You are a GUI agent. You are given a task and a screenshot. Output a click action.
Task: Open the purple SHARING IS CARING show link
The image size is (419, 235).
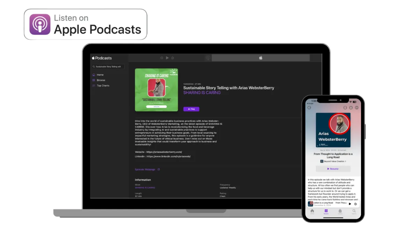pyautogui.click(x=202, y=93)
